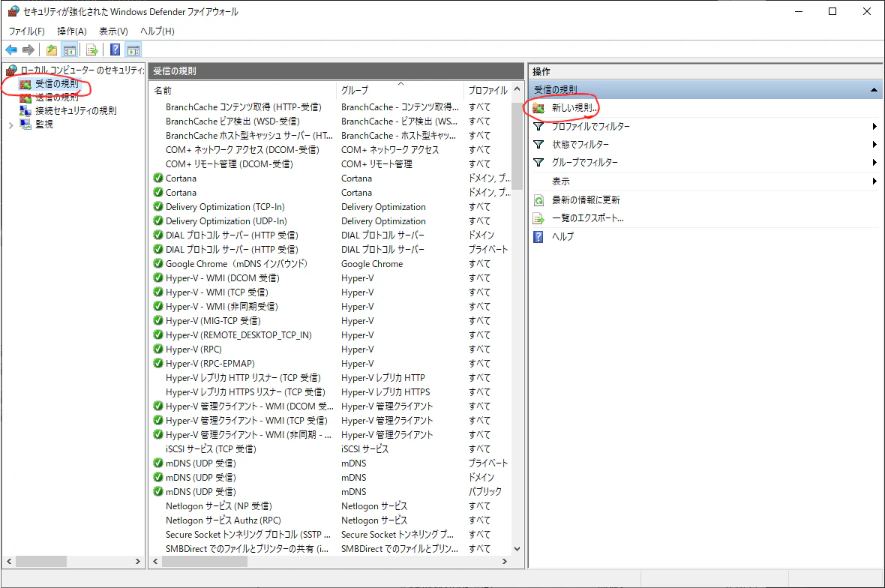Select 接続セキュリティの規則 in the left tree
The width and height of the screenshot is (885, 588).
(76, 110)
